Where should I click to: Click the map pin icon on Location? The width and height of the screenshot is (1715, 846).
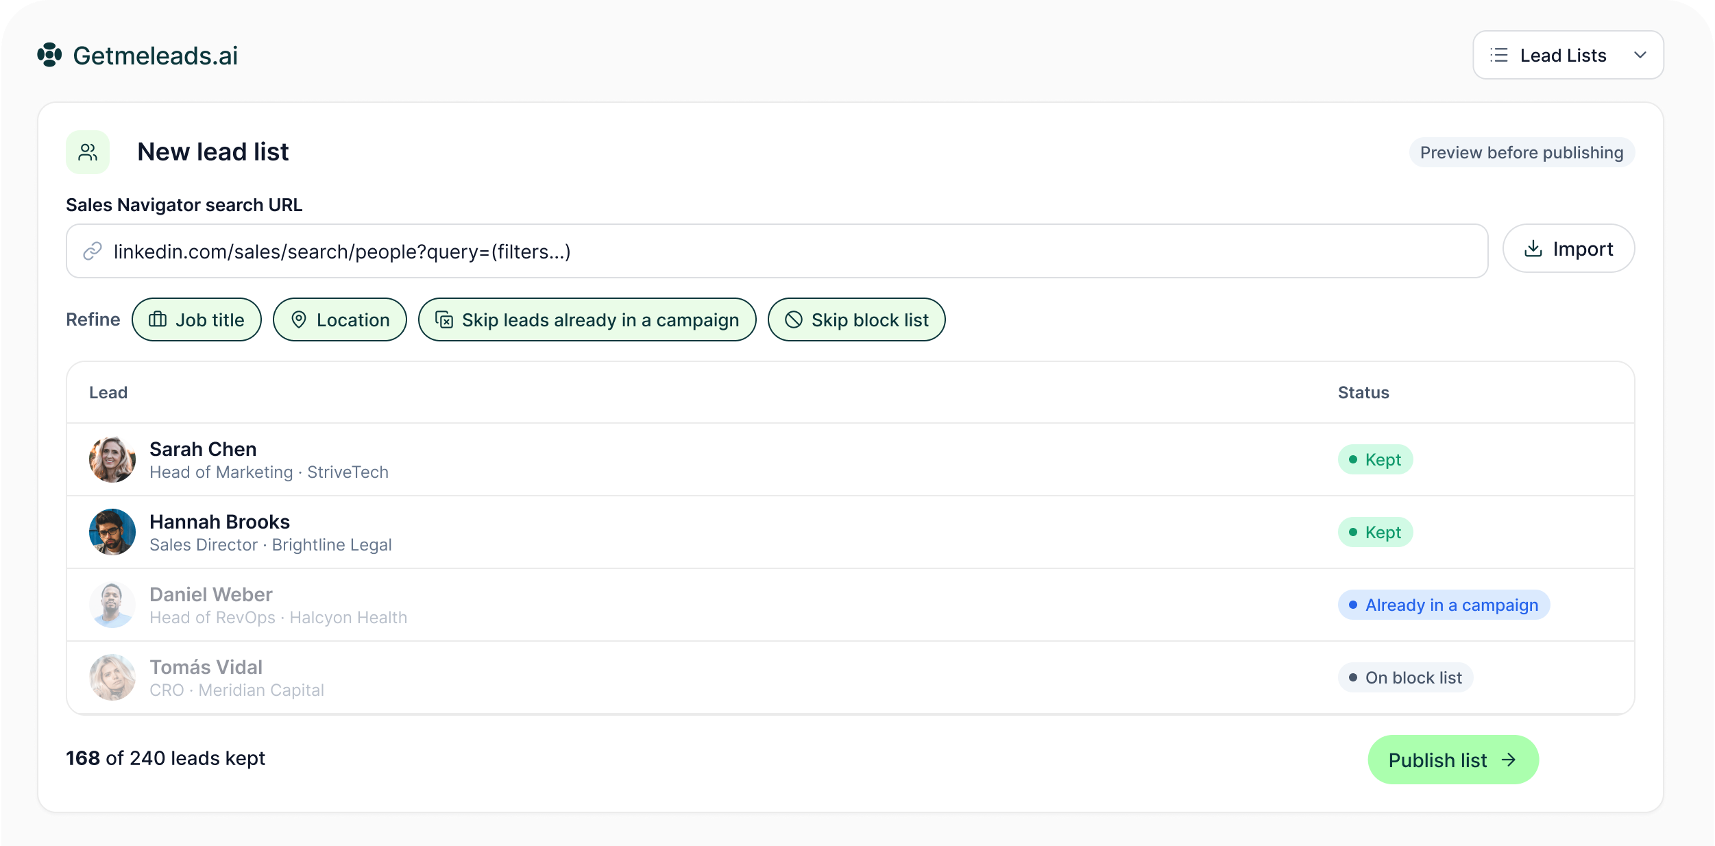click(299, 319)
